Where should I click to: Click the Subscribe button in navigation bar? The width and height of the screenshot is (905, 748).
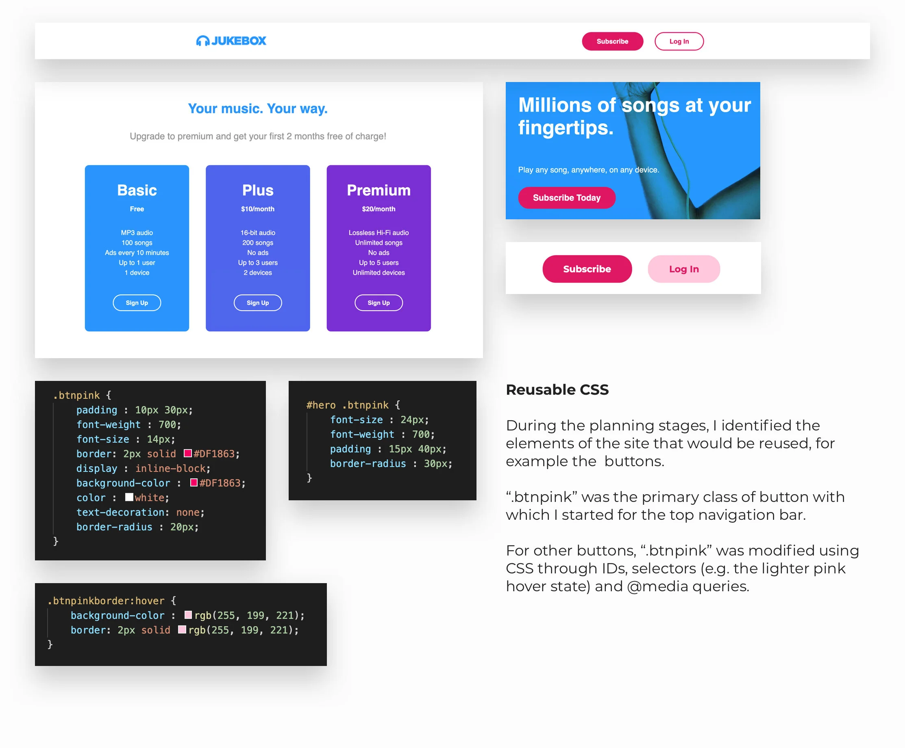click(x=612, y=41)
